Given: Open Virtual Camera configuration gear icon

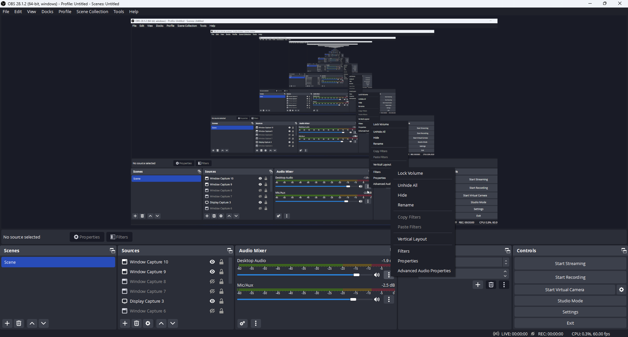Looking at the screenshot, I should pyautogui.click(x=621, y=290).
